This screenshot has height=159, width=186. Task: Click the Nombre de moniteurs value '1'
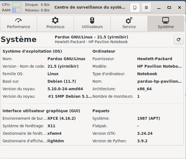click(139, 96)
